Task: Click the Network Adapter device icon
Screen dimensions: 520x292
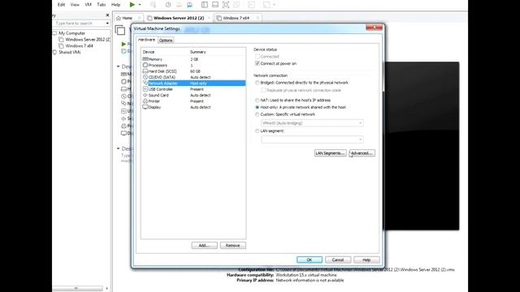Action: coord(145,83)
